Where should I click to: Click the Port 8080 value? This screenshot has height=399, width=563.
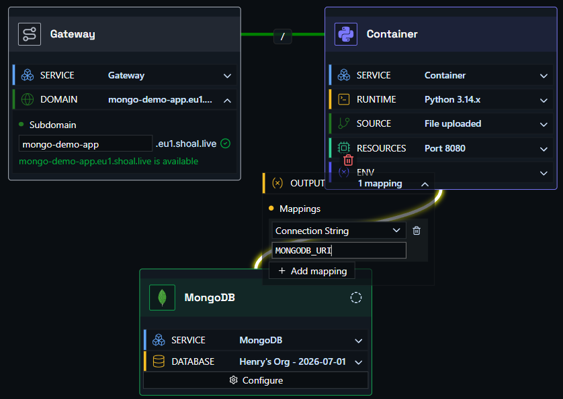[x=445, y=148]
